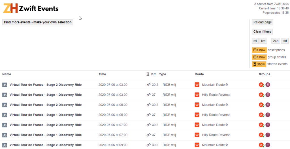
Task: Click Mountain Route text in the 07:00 row
Action: pos(213,125)
